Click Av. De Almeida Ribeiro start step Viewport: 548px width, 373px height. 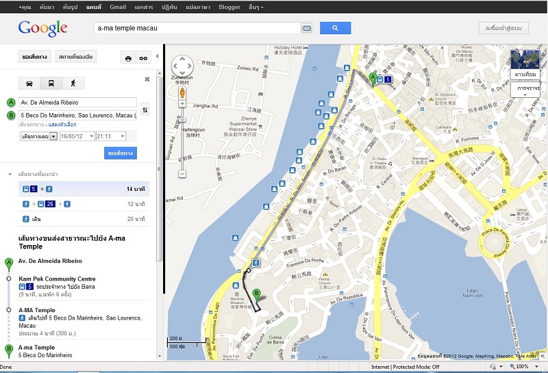point(50,261)
